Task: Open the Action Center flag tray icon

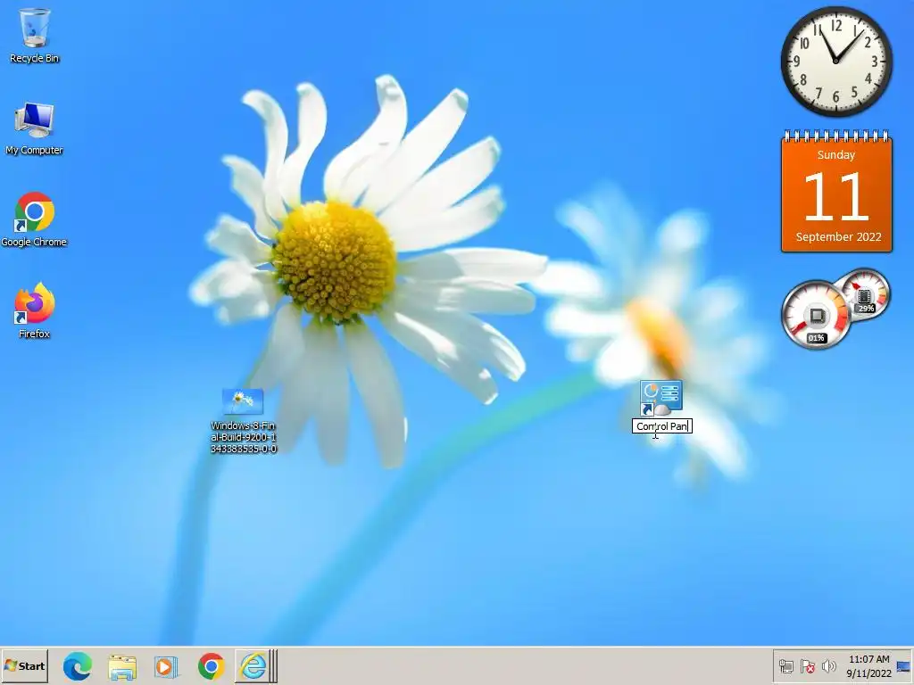Action: click(807, 666)
